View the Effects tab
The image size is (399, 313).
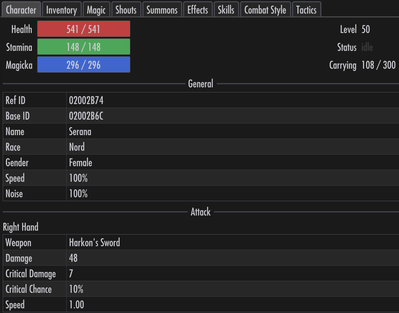point(198,9)
